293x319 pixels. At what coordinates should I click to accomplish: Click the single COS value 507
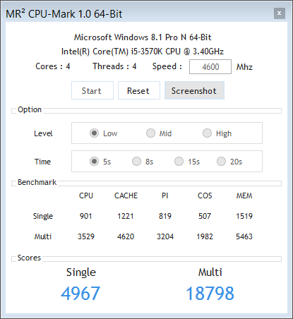(x=205, y=216)
